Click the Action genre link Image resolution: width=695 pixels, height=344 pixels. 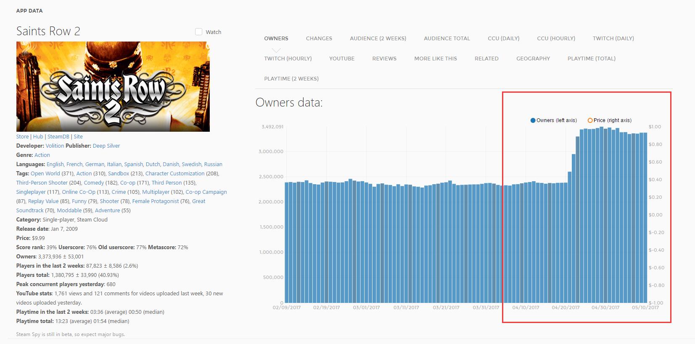[42, 155]
